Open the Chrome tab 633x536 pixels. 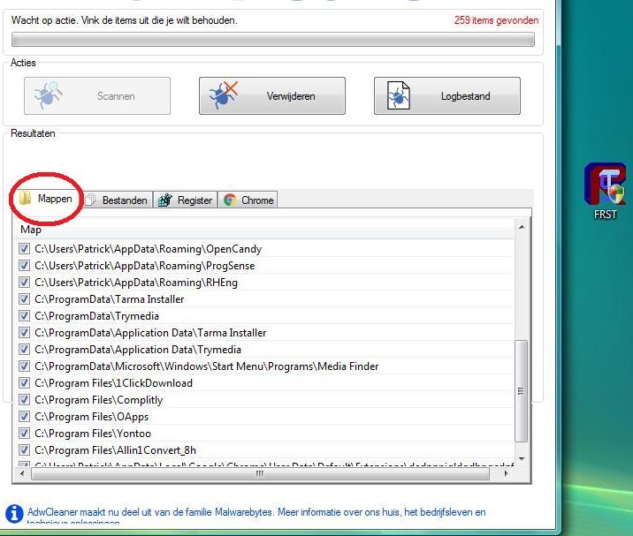[248, 200]
